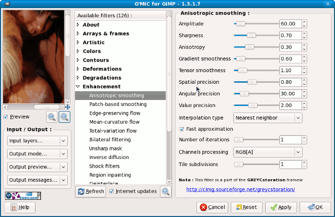Decrease Gradient smoothness with the down stepper
The image size is (335, 217).
pyautogui.click(x=304, y=61)
